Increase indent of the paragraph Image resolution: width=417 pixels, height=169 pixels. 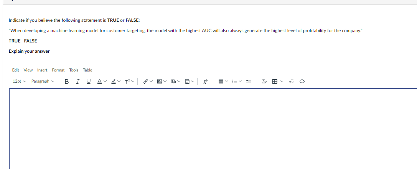click(248, 81)
